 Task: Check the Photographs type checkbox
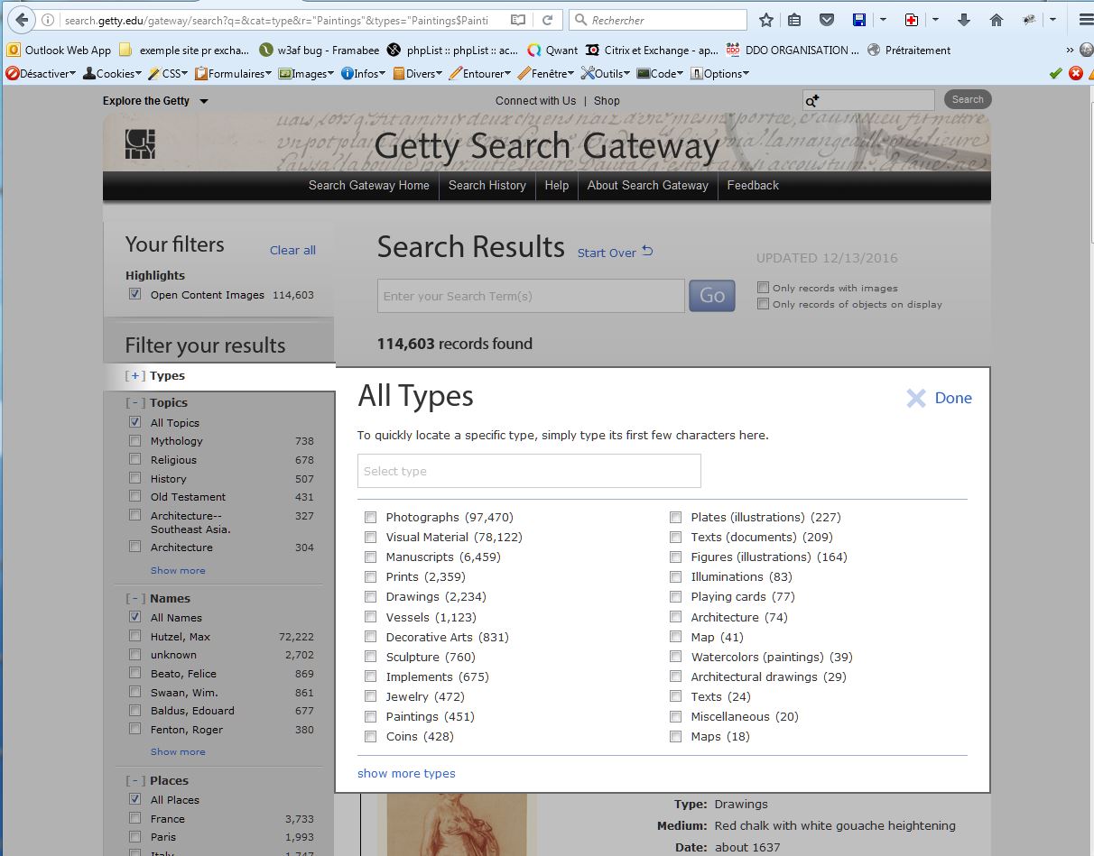point(370,518)
